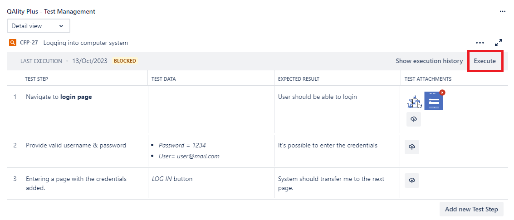The height and width of the screenshot is (220, 514).
Task: Expand test case to full screen
Action: (x=499, y=43)
